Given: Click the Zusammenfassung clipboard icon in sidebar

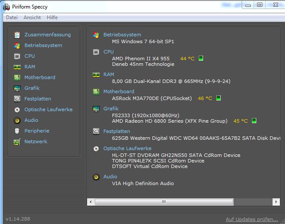Looking at the screenshot, I should pos(17,35).
